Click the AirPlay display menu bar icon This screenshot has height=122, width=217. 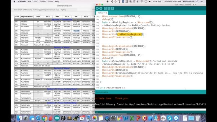pos(146,1)
